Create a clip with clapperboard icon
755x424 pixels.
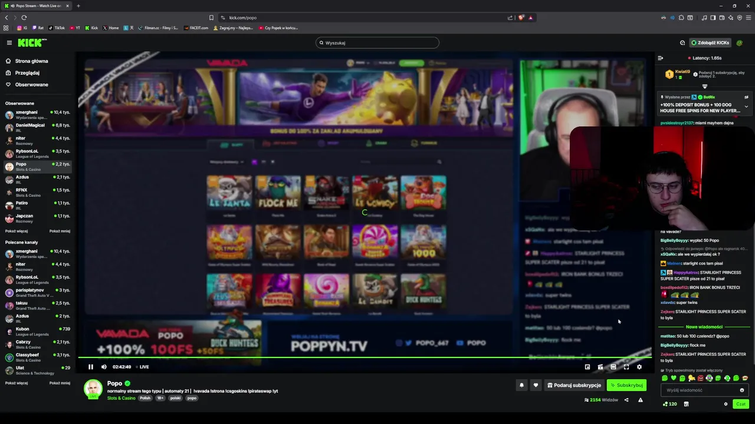click(600, 367)
